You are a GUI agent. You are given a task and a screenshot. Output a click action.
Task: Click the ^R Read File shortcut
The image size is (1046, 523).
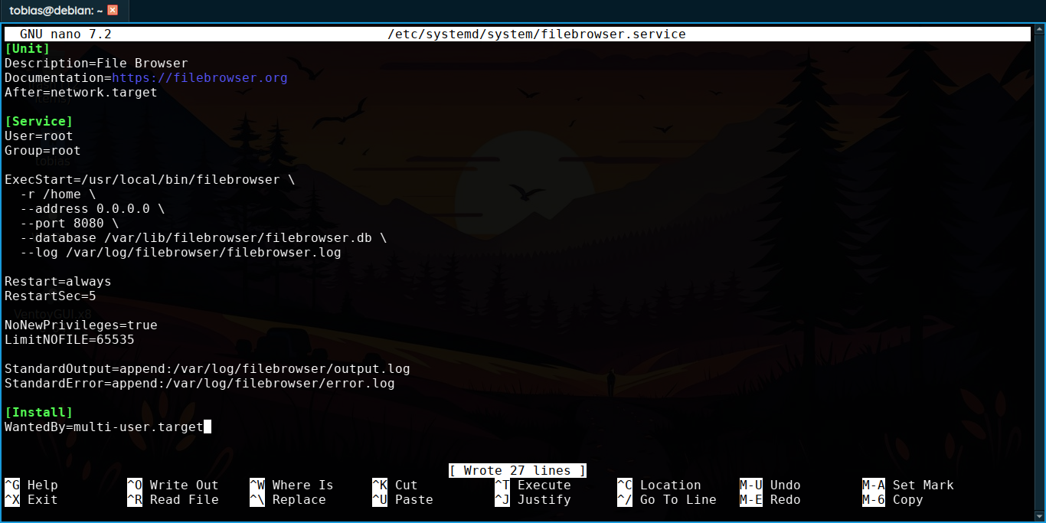(x=173, y=500)
